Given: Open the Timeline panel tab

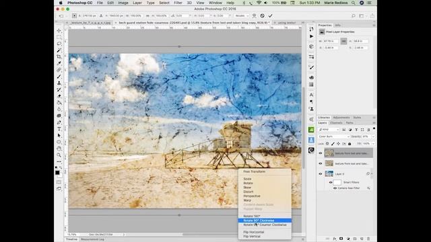Looking at the screenshot, I should tap(71, 239).
